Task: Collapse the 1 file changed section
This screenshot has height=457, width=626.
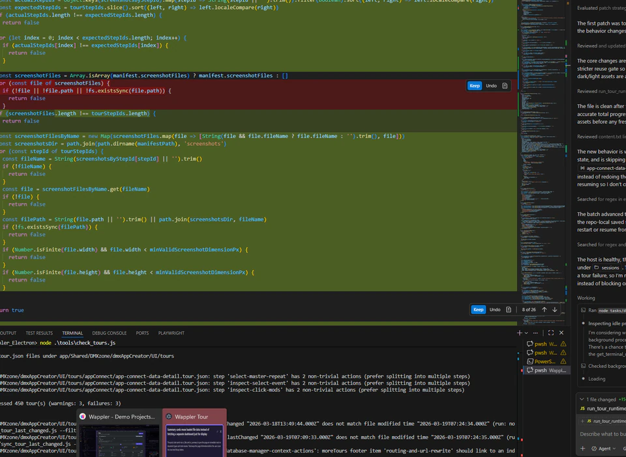Action: click(x=582, y=399)
